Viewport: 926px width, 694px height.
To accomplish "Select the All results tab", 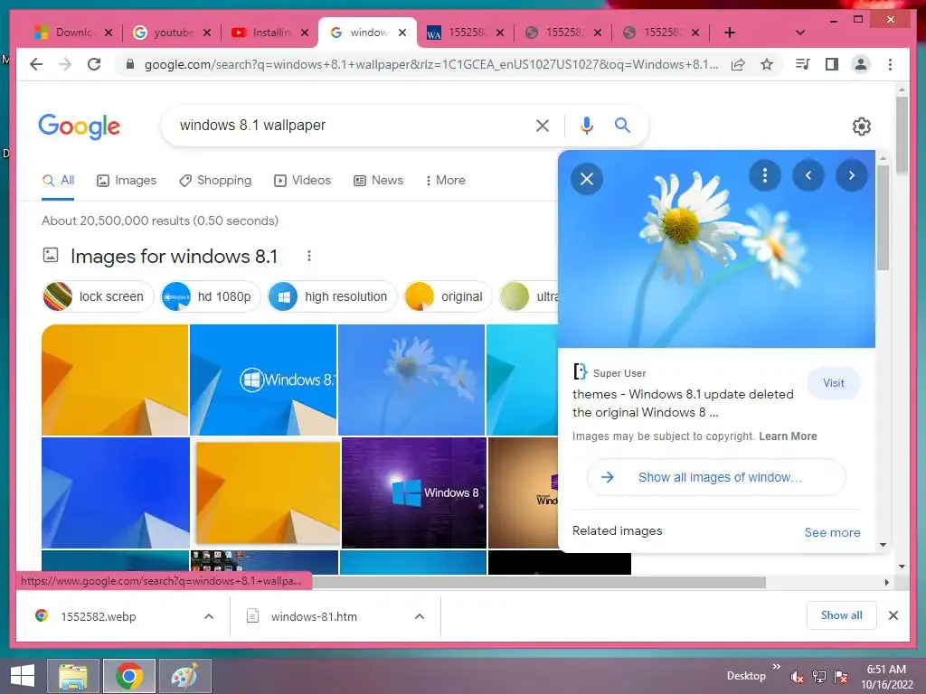I will tap(58, 181).
